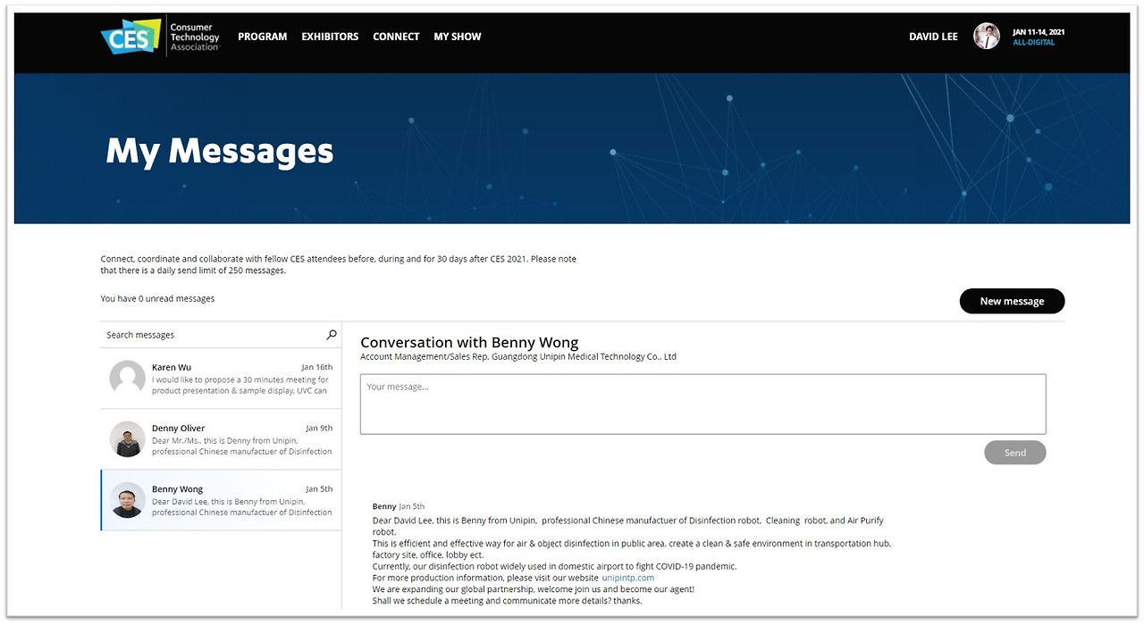Click the Jan 16th date on Karen Wu's message
Viewport: 1144px width, 625px height.
(317, 367)
